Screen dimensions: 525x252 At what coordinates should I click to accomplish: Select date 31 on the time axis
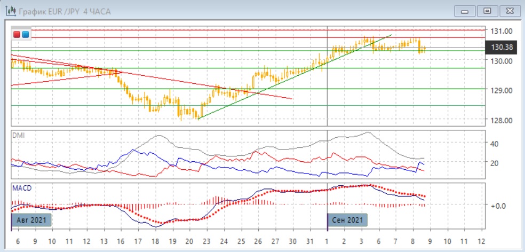click(310, 241)
